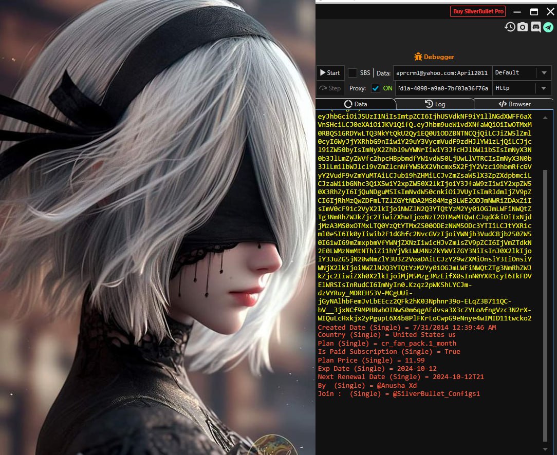Switch to the Browser tab
This screenshot has height=455, width=557.
point(514,104)
